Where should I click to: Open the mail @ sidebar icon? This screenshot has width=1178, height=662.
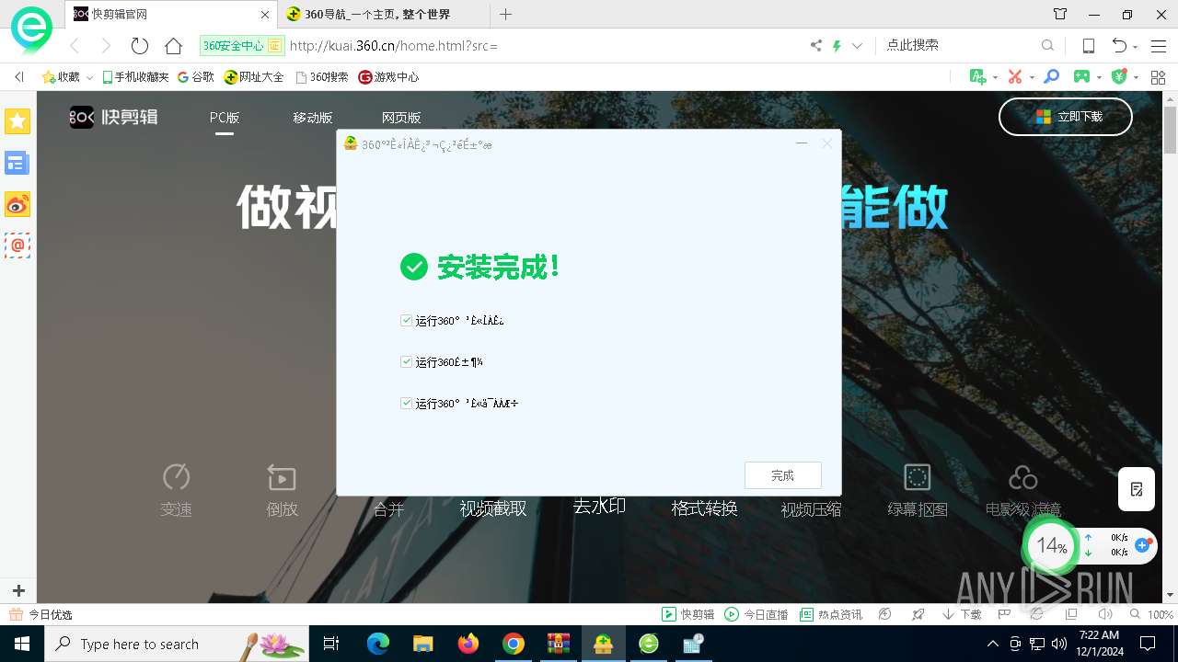coord(17,245)
